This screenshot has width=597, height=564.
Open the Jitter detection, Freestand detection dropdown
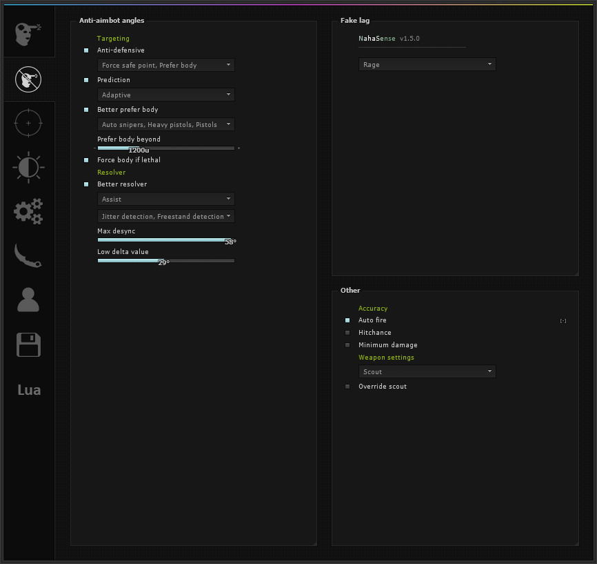166,216
